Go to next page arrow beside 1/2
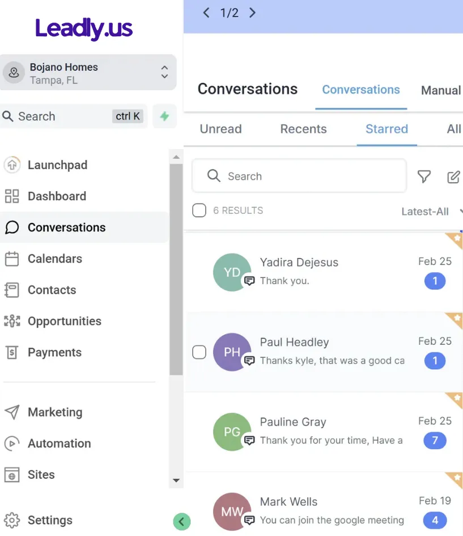Screen dimensions: 463x536 tap(252, 13)
